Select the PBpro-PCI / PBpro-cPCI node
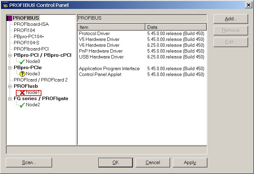This screenshot has width=254, height=174. [42, 55]
